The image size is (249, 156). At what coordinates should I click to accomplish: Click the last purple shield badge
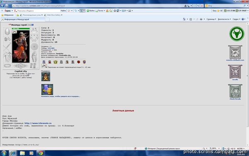click(84, 62)
